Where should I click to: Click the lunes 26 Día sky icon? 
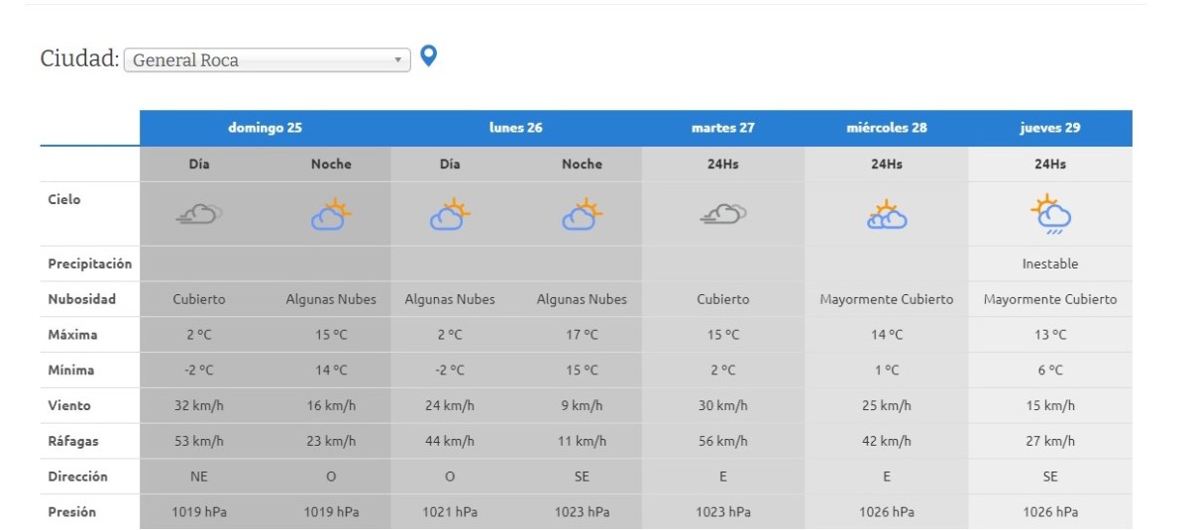point(450,214)
